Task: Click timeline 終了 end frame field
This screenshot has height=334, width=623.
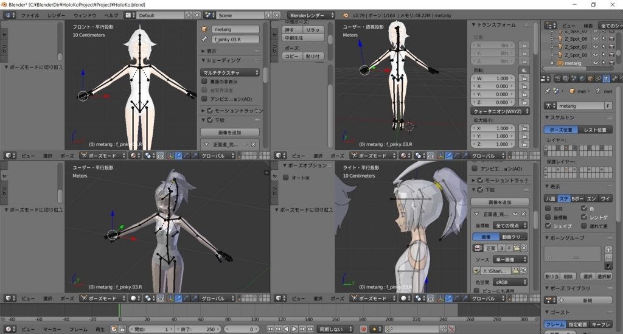Action: 199,329
